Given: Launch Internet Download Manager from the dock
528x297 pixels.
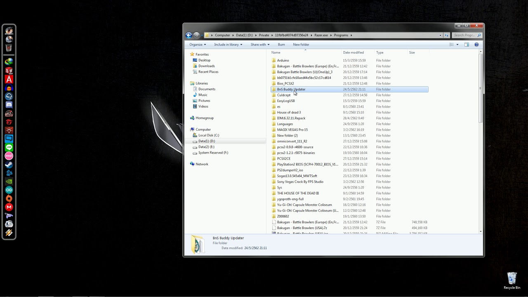Looking at the screenshot, I should coord(9,62).
